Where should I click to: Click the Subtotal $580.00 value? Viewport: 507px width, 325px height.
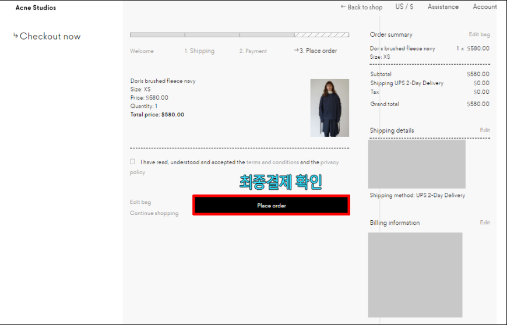(x=478, y=74)
